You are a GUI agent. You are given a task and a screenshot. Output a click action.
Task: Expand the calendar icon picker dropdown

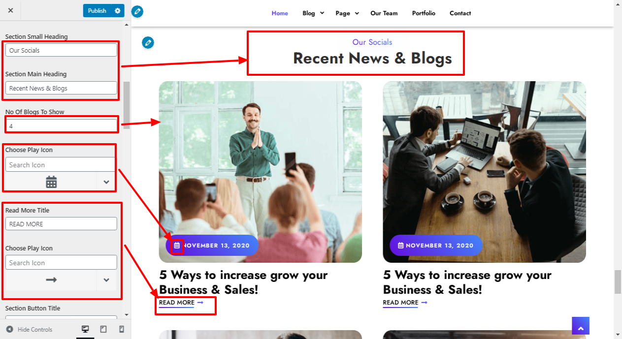106,182
